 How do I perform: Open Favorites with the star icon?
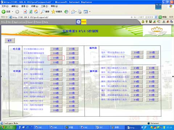(x=53, y=12)
